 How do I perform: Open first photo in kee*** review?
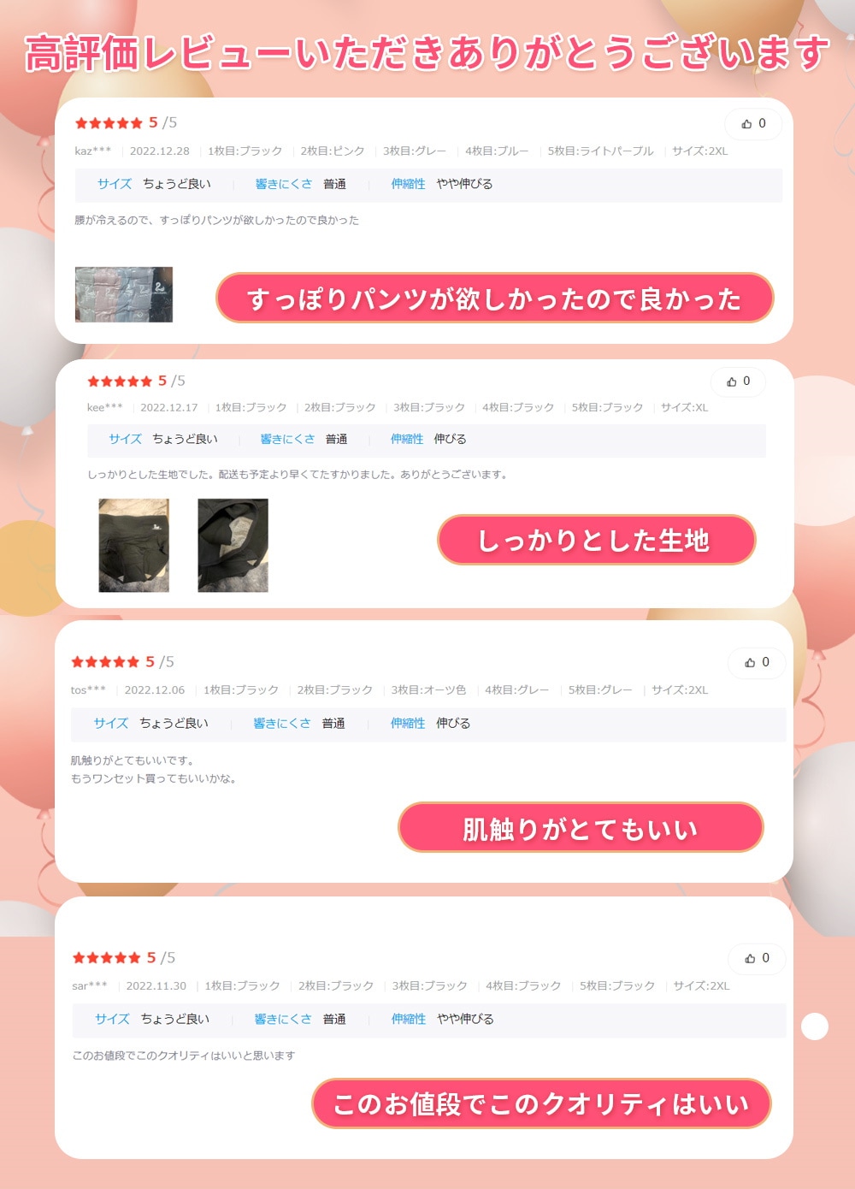coord(133,545)
